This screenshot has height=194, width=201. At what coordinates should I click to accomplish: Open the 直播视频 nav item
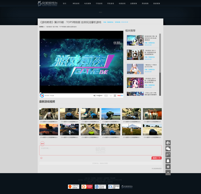click(133, 3)
